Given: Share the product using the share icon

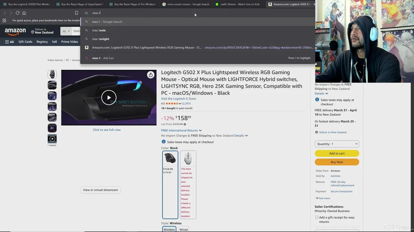Looking at the screenshot, I should (x=150, y=75).
